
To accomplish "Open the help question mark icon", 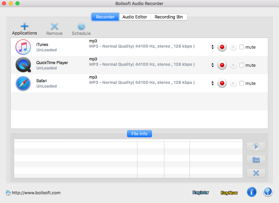I will point(268,192).
